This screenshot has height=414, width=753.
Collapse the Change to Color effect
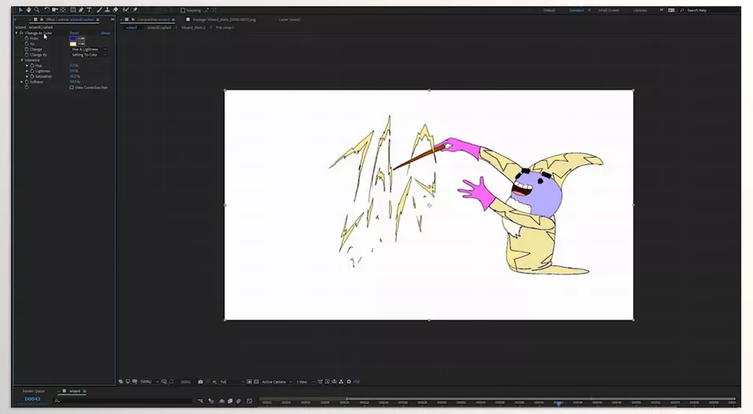click(16, 33)
